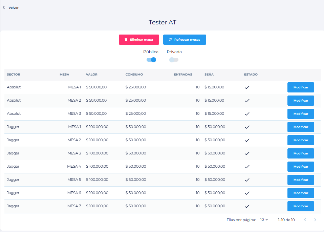Go to previous page arrow

tap(305, 219)
